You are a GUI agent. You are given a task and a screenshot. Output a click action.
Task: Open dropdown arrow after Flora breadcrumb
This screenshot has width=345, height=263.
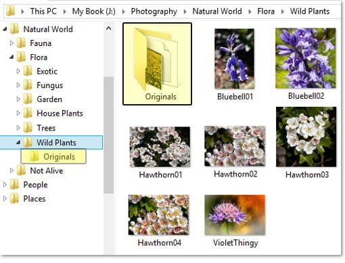pos(282,11)
